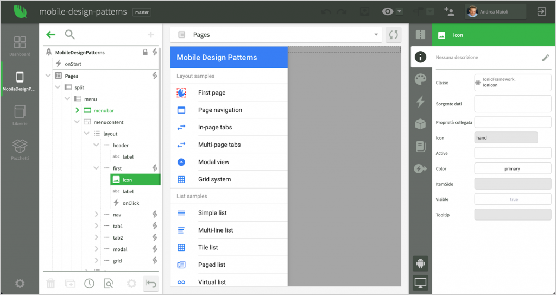
Task: Open the eye preview dropdown arrow
Action: pyautogui.click(x=399, y=12)
